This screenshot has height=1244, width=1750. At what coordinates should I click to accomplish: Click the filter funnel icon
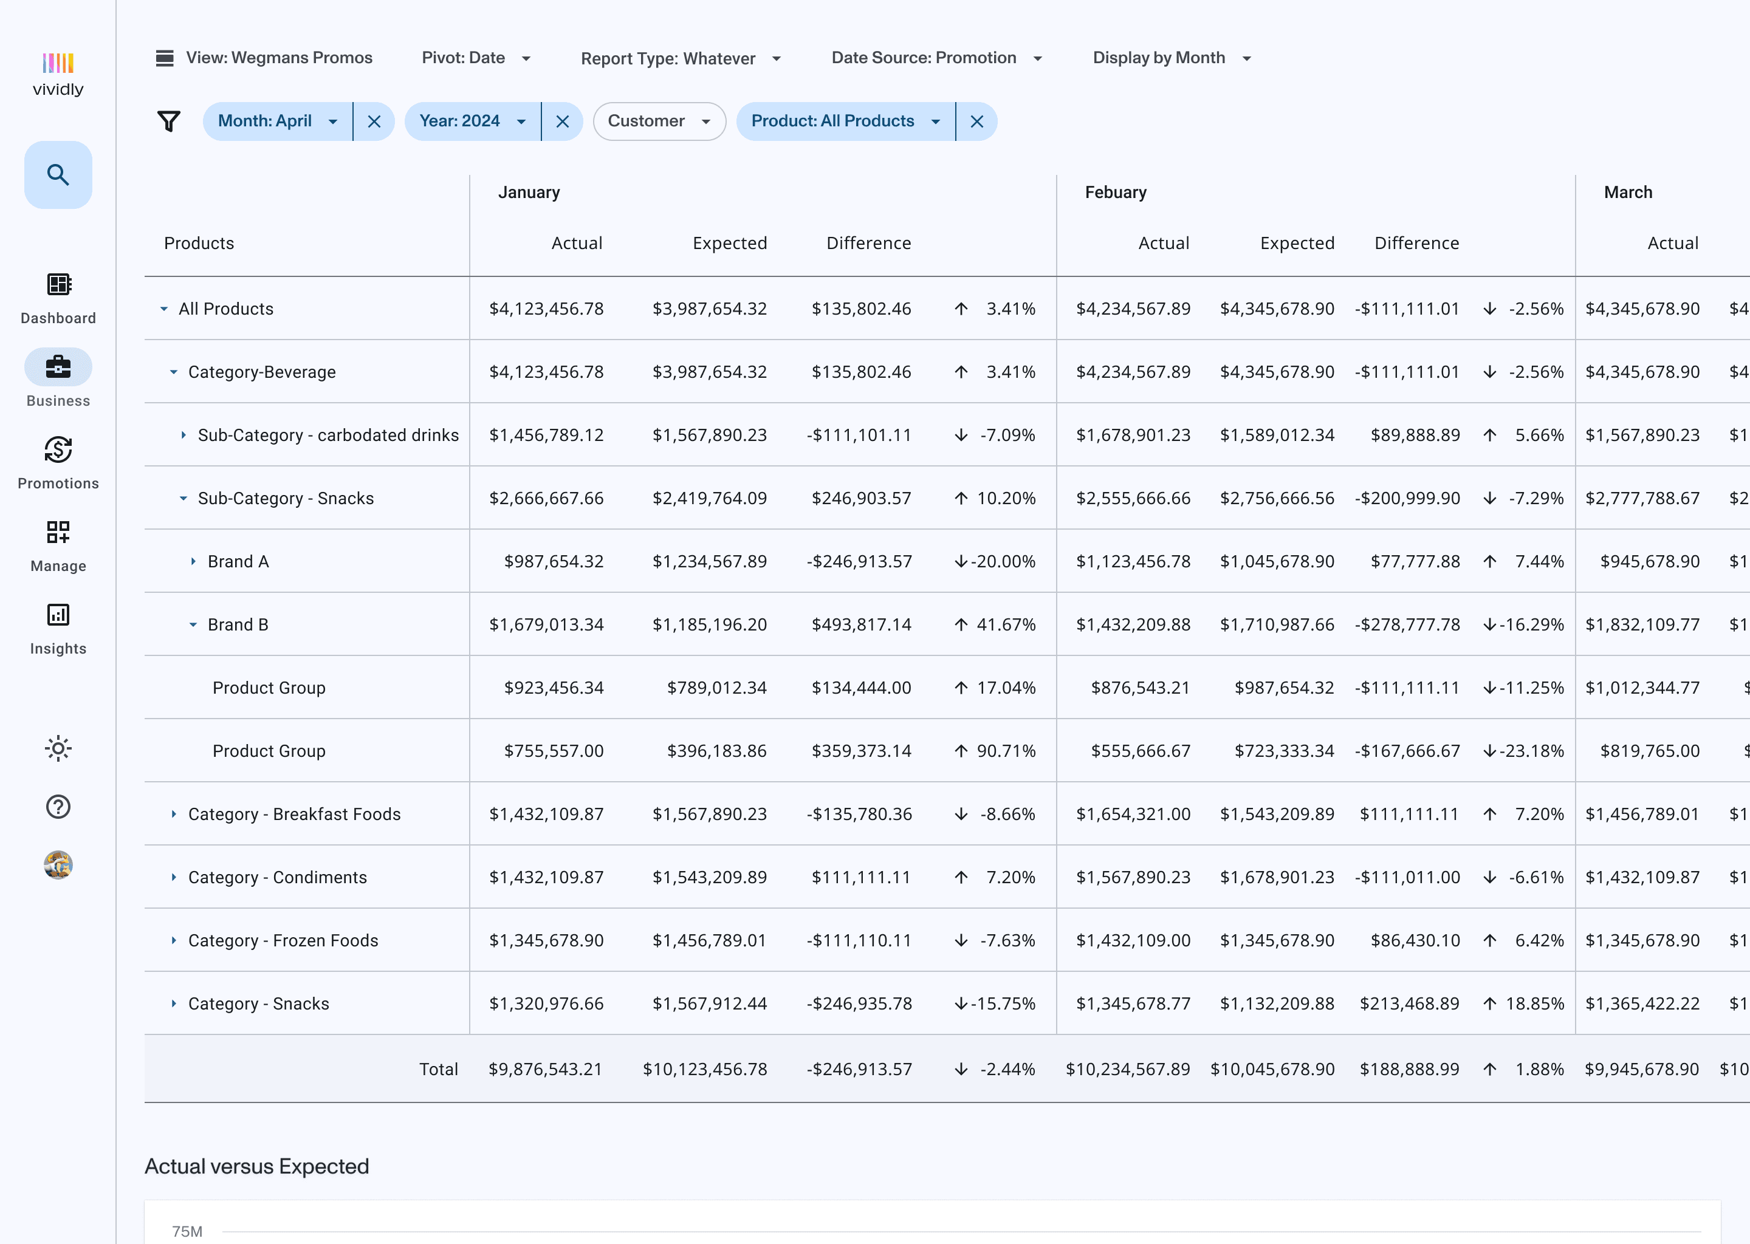(168, 121)
